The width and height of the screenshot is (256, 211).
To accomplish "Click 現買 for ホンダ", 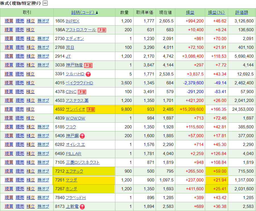I will pyautogui.click(x=9, y=189).
